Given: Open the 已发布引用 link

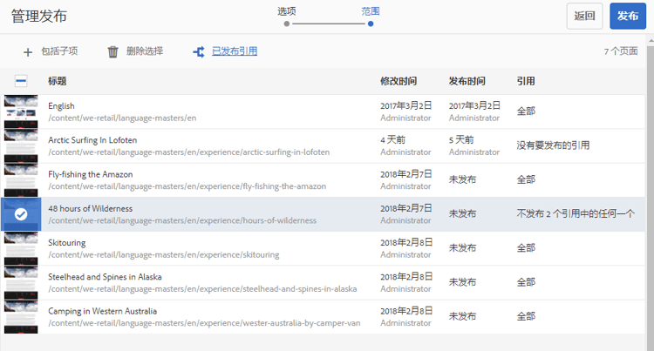Looking at the screenshot, I should tap(235, 51).
